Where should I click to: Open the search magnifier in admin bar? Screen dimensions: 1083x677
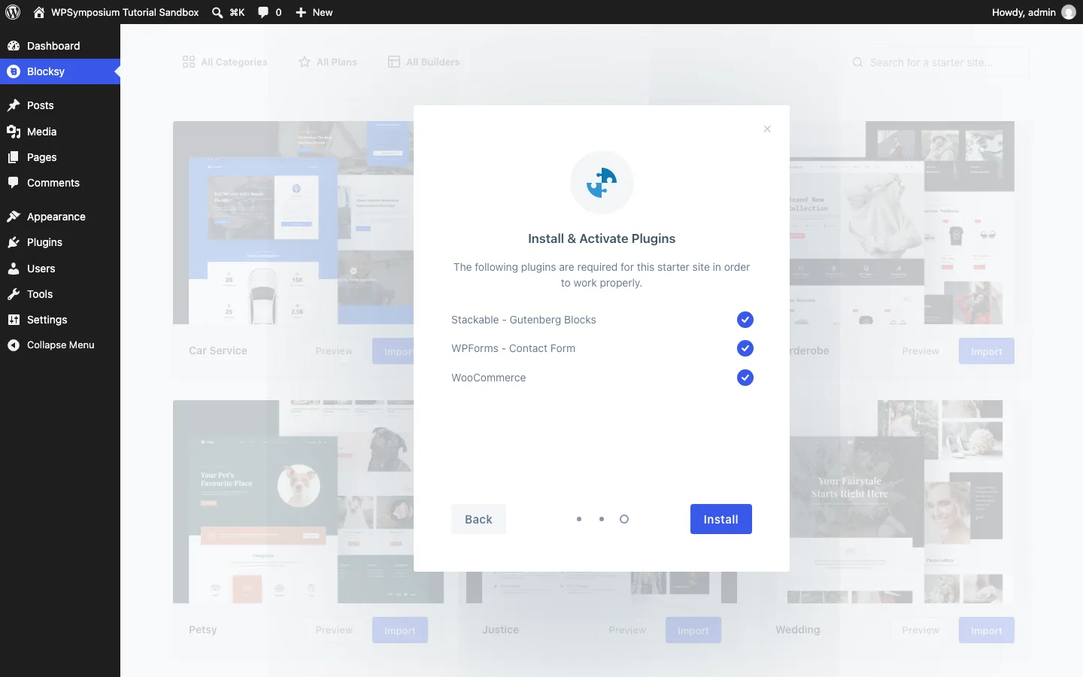click(x=217, y=12)
